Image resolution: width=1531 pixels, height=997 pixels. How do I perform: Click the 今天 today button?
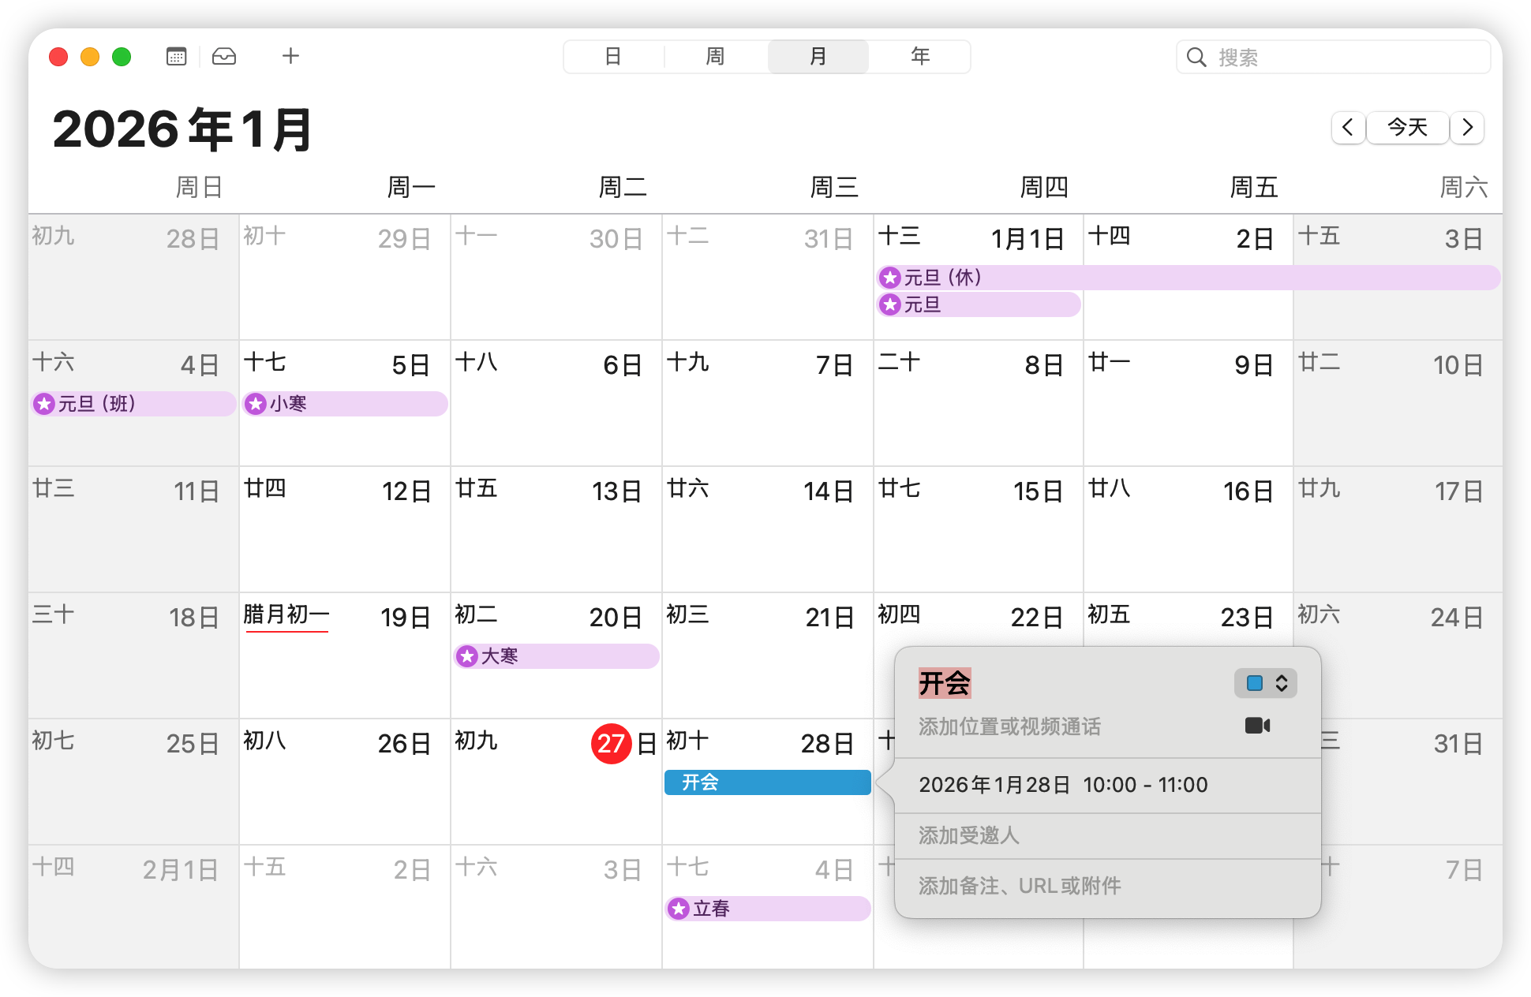point(1407,127)
